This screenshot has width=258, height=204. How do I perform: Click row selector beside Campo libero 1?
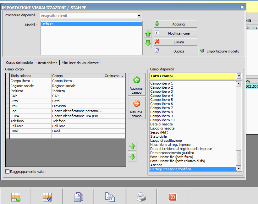[x=8, y=81]
